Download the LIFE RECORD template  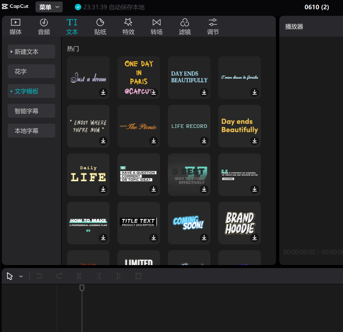point(204,141)
